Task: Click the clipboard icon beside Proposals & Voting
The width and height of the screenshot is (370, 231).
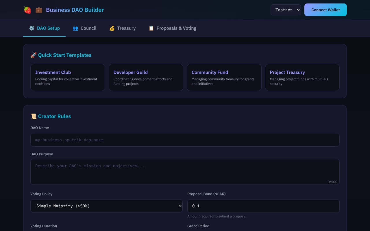Action: (x=151, y=28)
